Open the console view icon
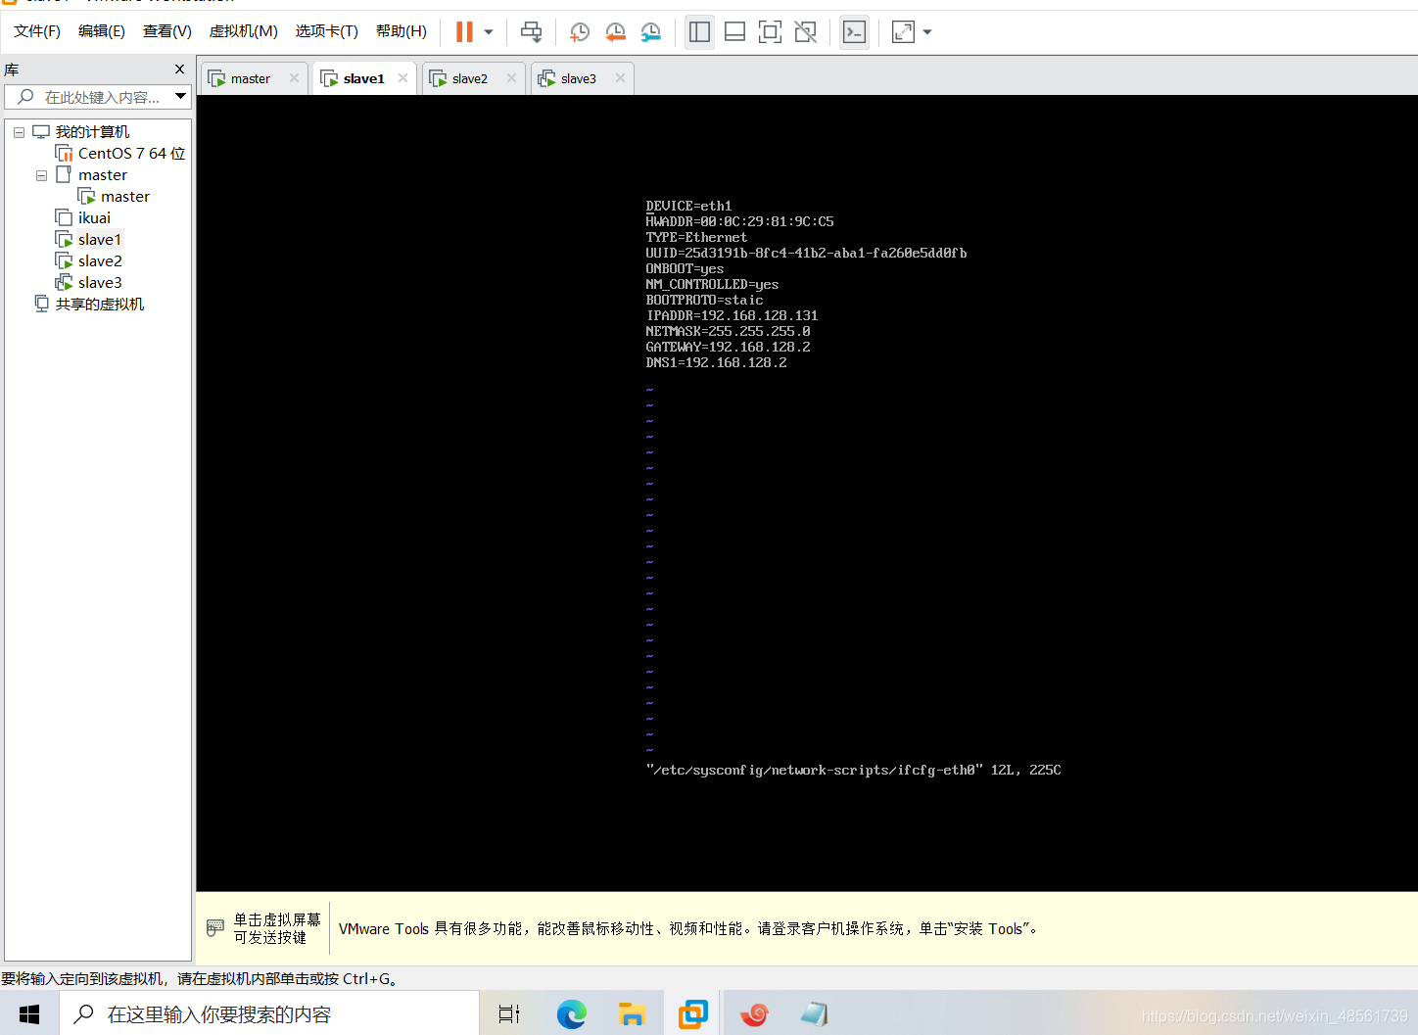The height and width of the screenshot is (1035, 1418). pos(854,32)
